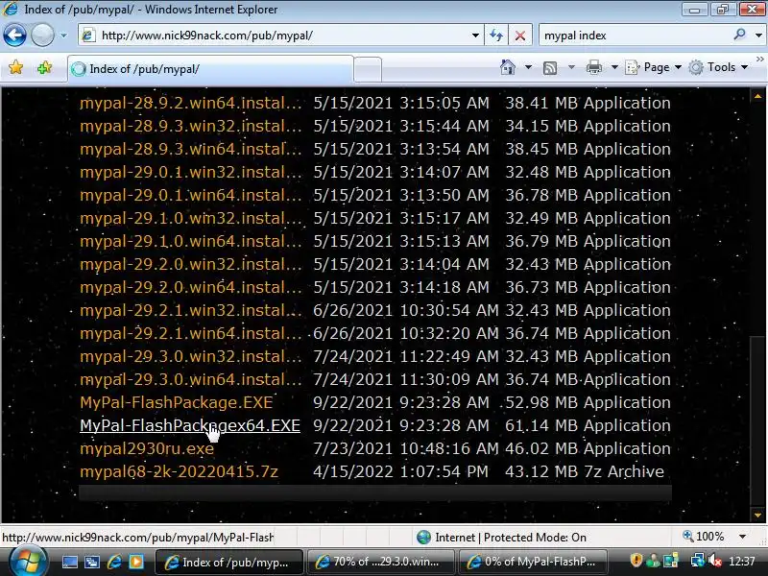
Task: Click the mypal-29.2.0.win32 installer link
Action: [190, 264]
